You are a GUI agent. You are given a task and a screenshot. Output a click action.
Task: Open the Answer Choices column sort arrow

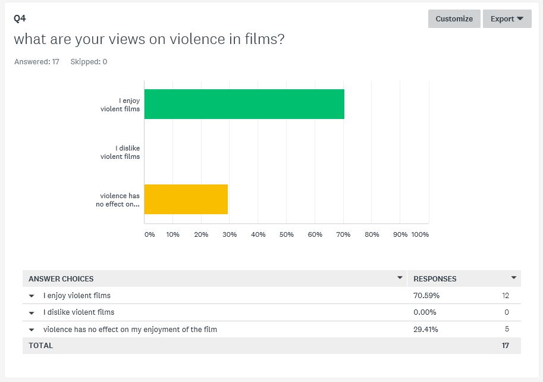tap(400, 278)
